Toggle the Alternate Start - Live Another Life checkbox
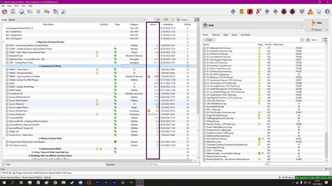 pyautogui.click(x=7, y=59)
